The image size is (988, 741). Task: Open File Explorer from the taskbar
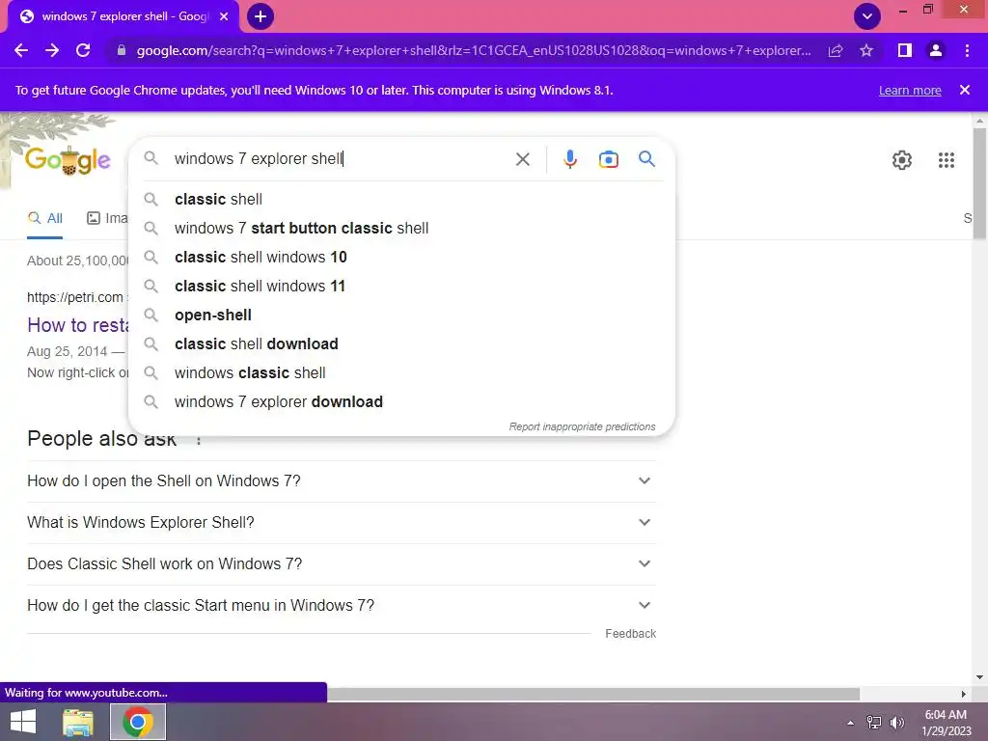78,722
